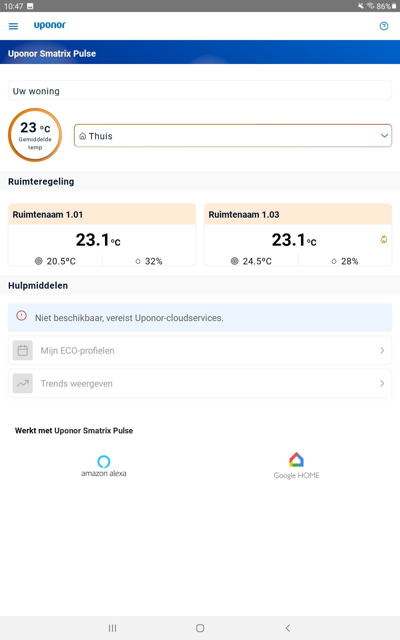
Task: Click the Thuis dropdown chevron arrow
Action: 384,136
